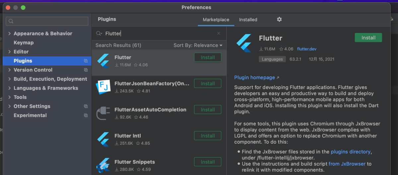This screenshot has height=175, width=398.
Task: Select Keymap in the settings tree
Action: point(24,43)
